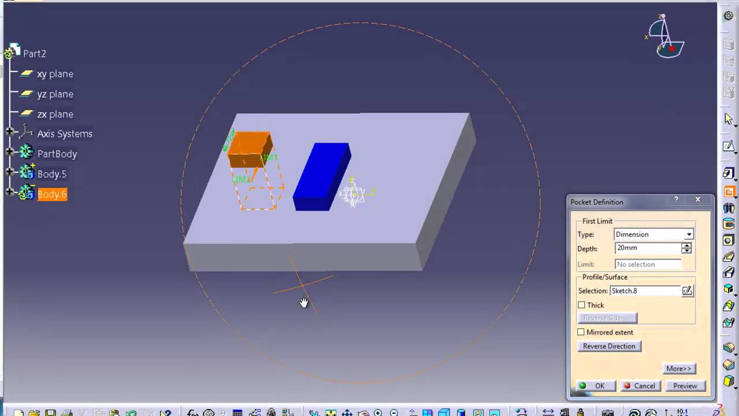Image resolution: width=739 pixels, height=416 pixels.
Task: Click the Print icon in bottom toolbar
Action: point(66,413)
